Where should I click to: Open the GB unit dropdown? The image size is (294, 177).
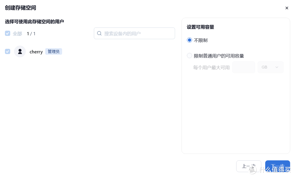(270, 67)
